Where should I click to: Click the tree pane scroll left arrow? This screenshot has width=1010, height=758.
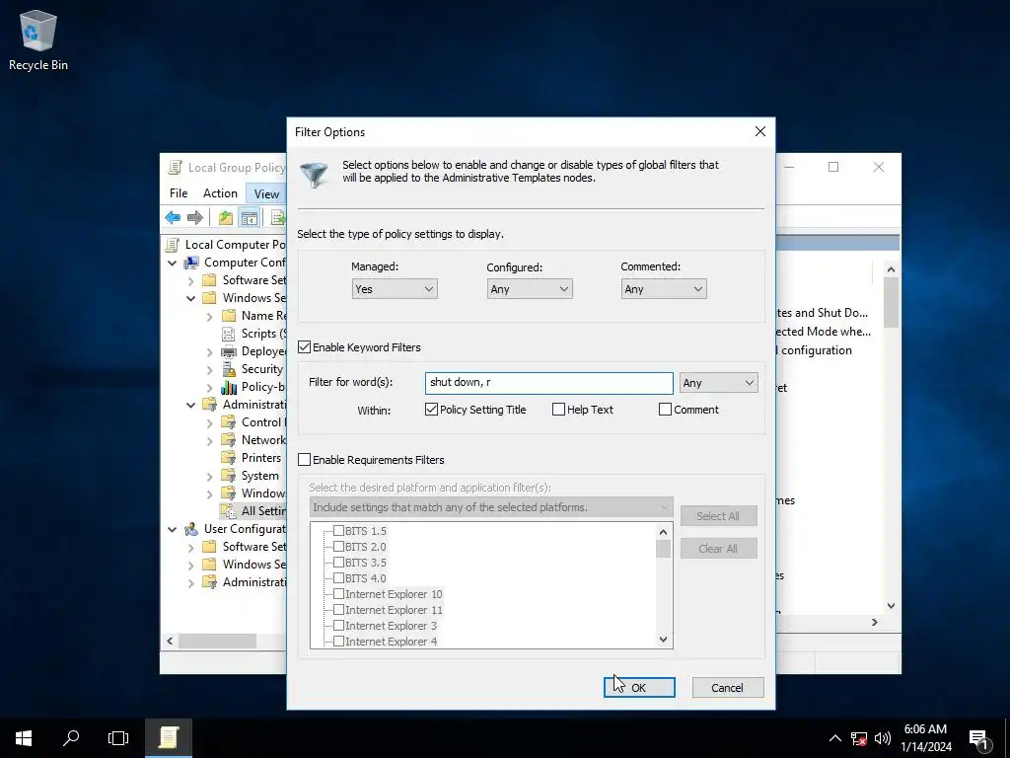coord(170,641)
